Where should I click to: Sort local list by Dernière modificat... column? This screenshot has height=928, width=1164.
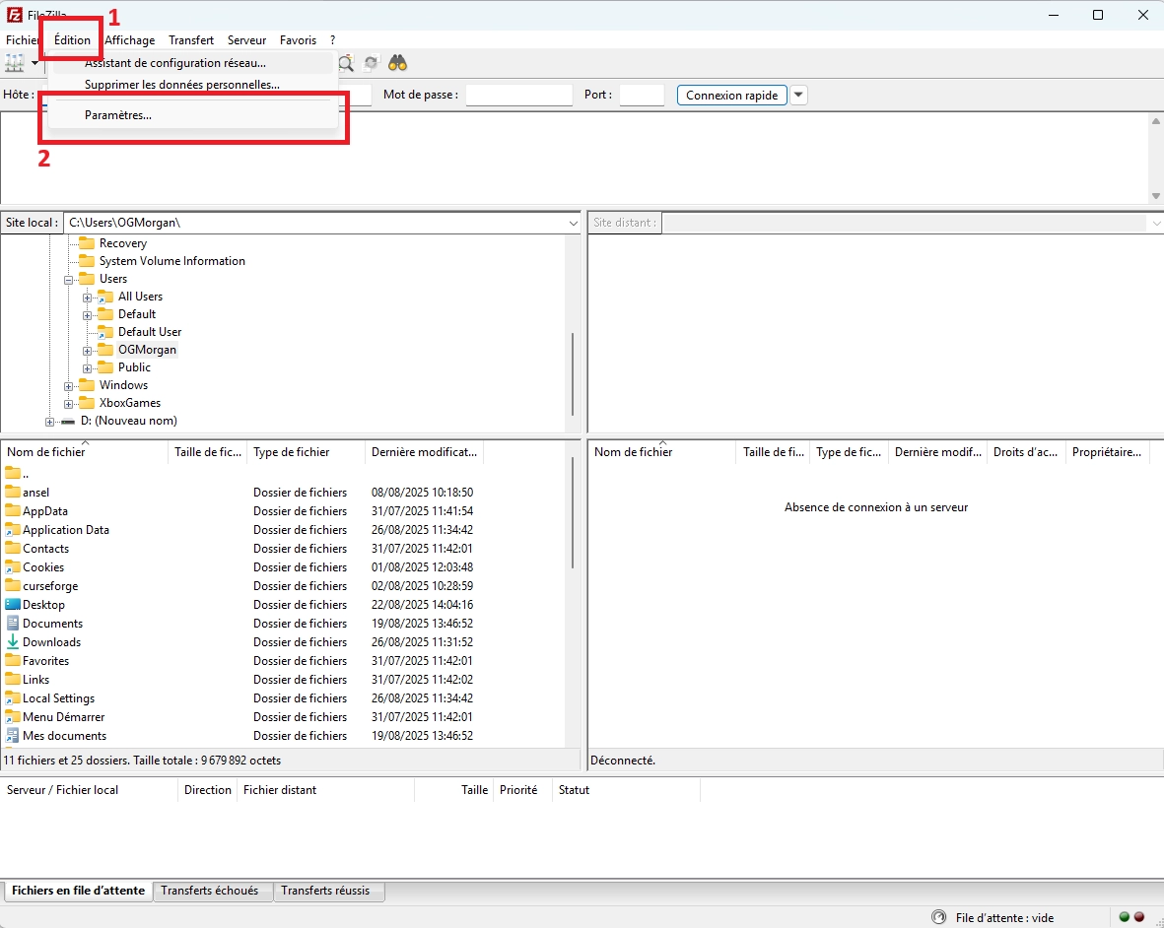(424, 452)
